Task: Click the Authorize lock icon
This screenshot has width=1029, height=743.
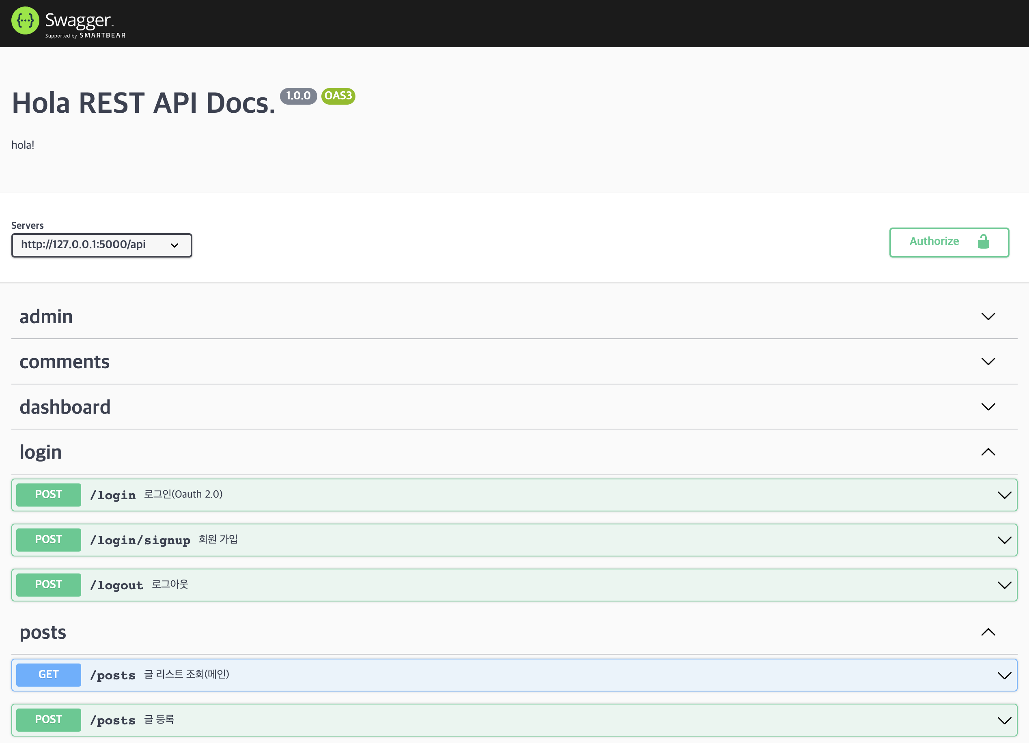Action: click(983, 242)
